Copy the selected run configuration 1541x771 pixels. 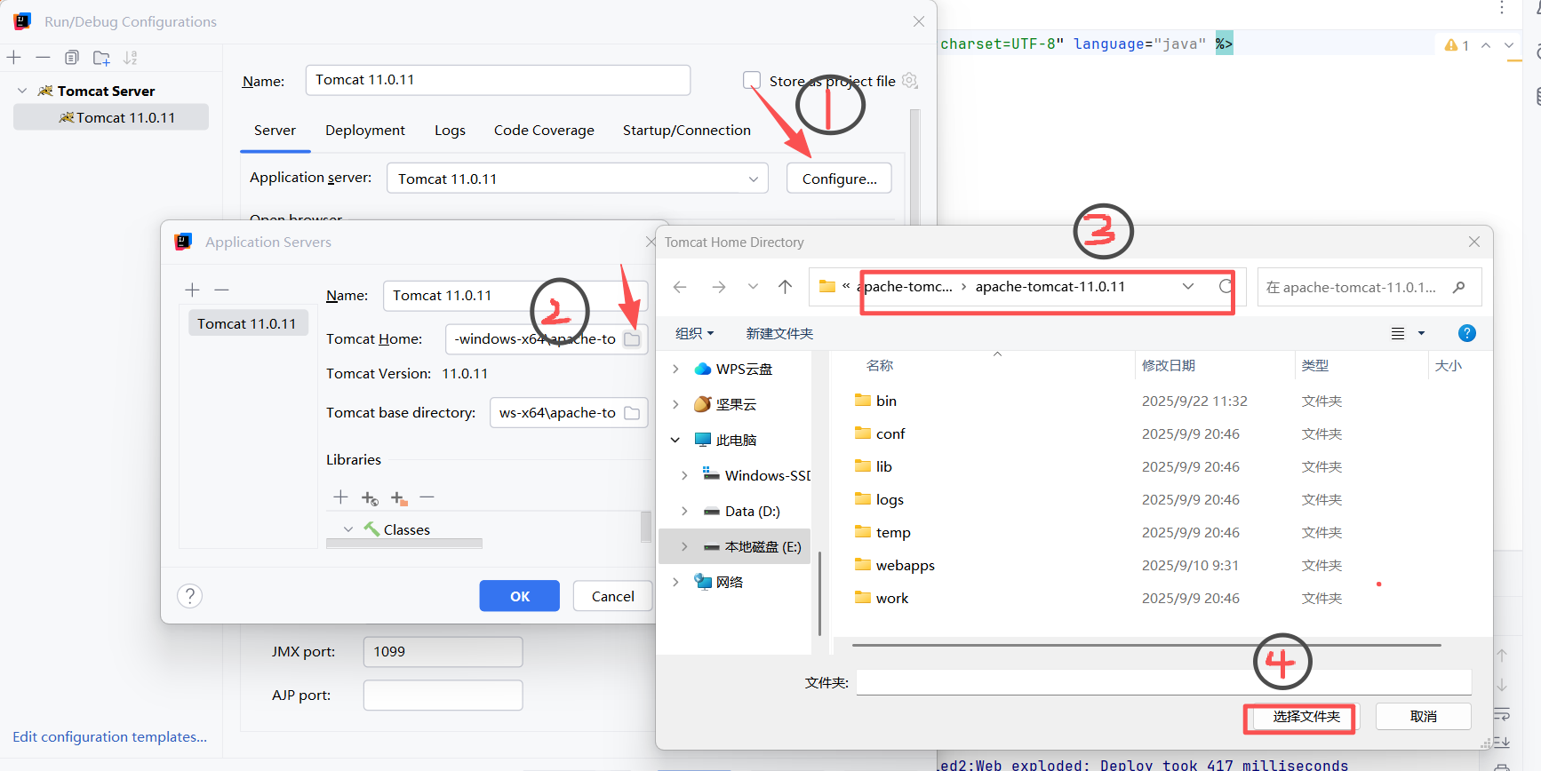tap(72, 58)
